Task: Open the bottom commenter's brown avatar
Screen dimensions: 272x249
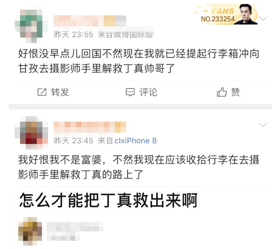Action: [30, 231]
